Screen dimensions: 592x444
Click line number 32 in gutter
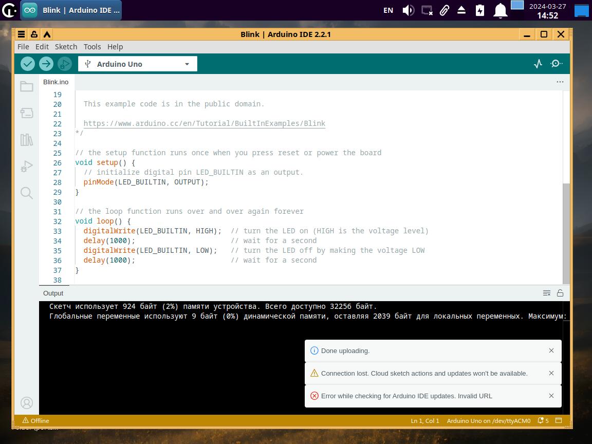click(x=58, y=221)
